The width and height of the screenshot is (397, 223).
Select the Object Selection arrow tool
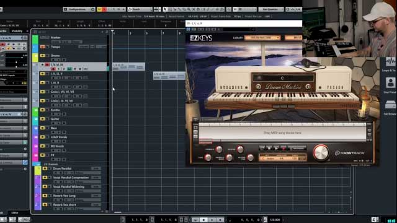tap(165, 9)
